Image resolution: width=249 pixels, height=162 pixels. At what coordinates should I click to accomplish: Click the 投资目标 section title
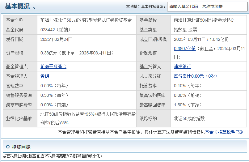click(x=21, y=147)
